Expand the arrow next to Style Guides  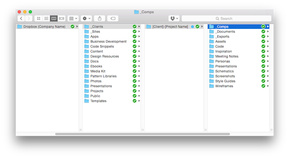click(268, 81)
